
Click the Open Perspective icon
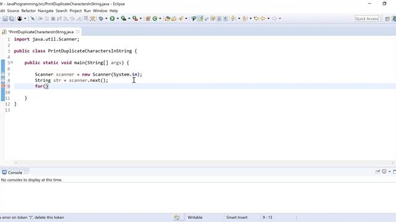pos(387,19)
